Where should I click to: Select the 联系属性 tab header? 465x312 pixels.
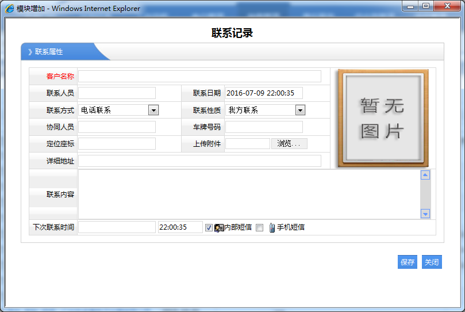49,52
